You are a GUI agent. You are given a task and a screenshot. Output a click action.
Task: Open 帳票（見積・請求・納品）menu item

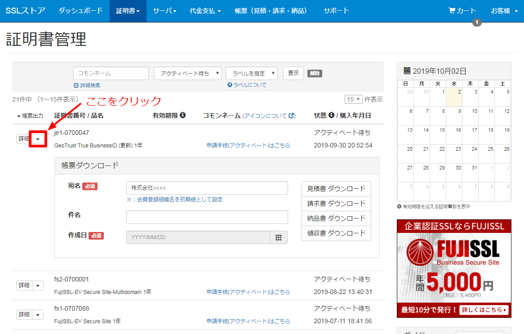point(271,11)
